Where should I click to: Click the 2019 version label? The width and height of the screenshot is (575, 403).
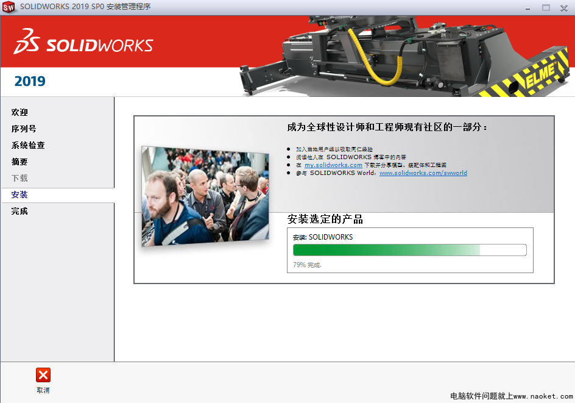(30, 81)
